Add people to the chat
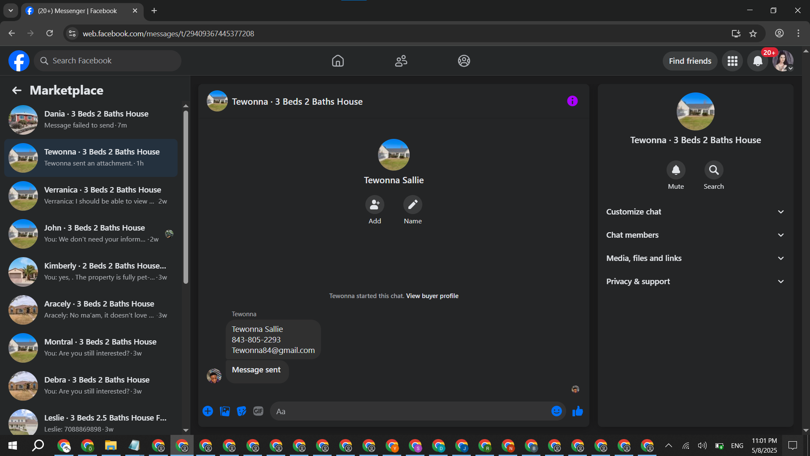This screenshot has height=456, width=810. pyautogui.click(x=375, y=205)
